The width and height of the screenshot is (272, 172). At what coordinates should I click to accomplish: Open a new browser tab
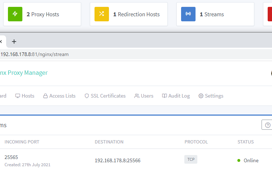[x=14, y=42]
